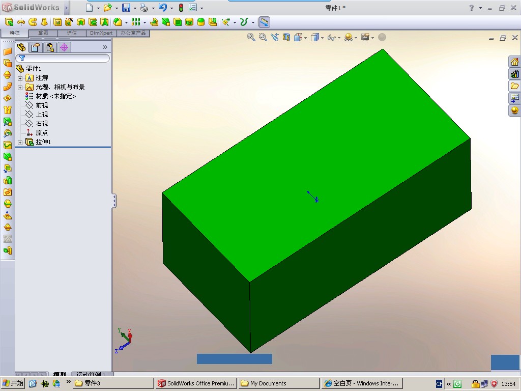The width and height of the screenshot is (521, 391).
Task: Open the 开始 Start menu
Action: [13, 383]
